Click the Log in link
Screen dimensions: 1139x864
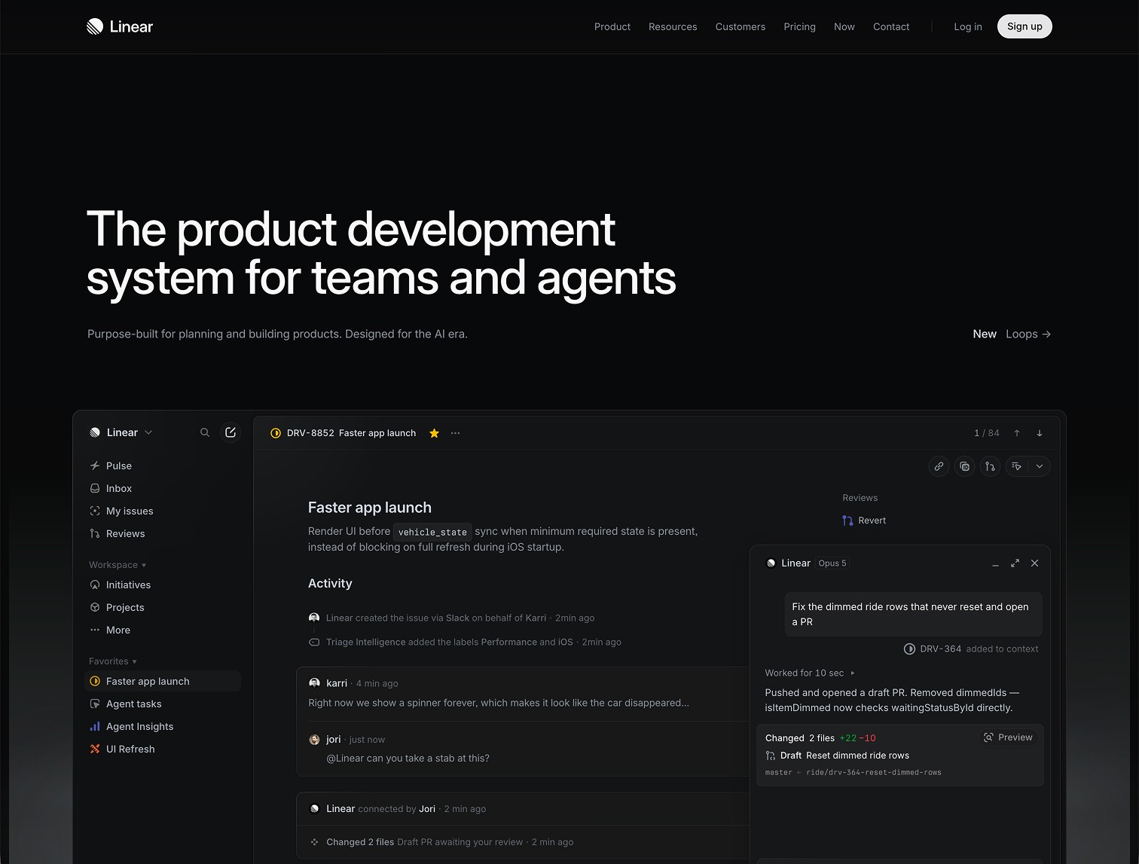pos(968,26)
